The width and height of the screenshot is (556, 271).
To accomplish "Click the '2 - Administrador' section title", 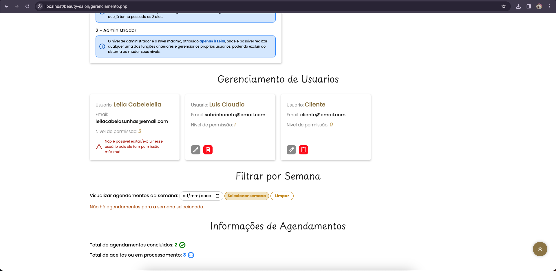I will [116, 31].
